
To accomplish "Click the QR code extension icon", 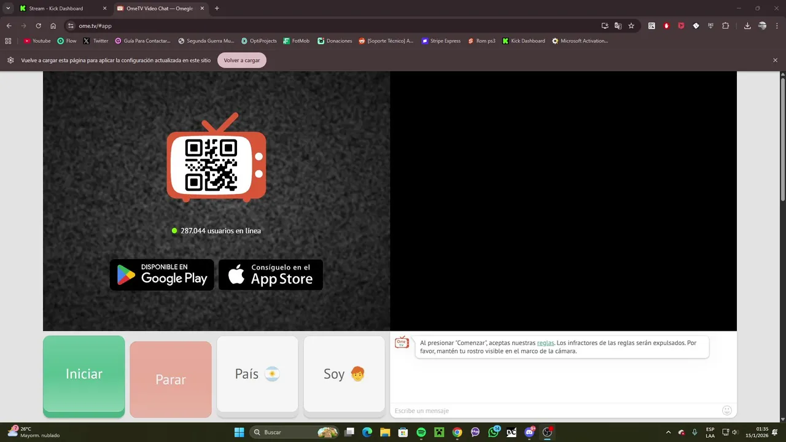I will (652, 26).
